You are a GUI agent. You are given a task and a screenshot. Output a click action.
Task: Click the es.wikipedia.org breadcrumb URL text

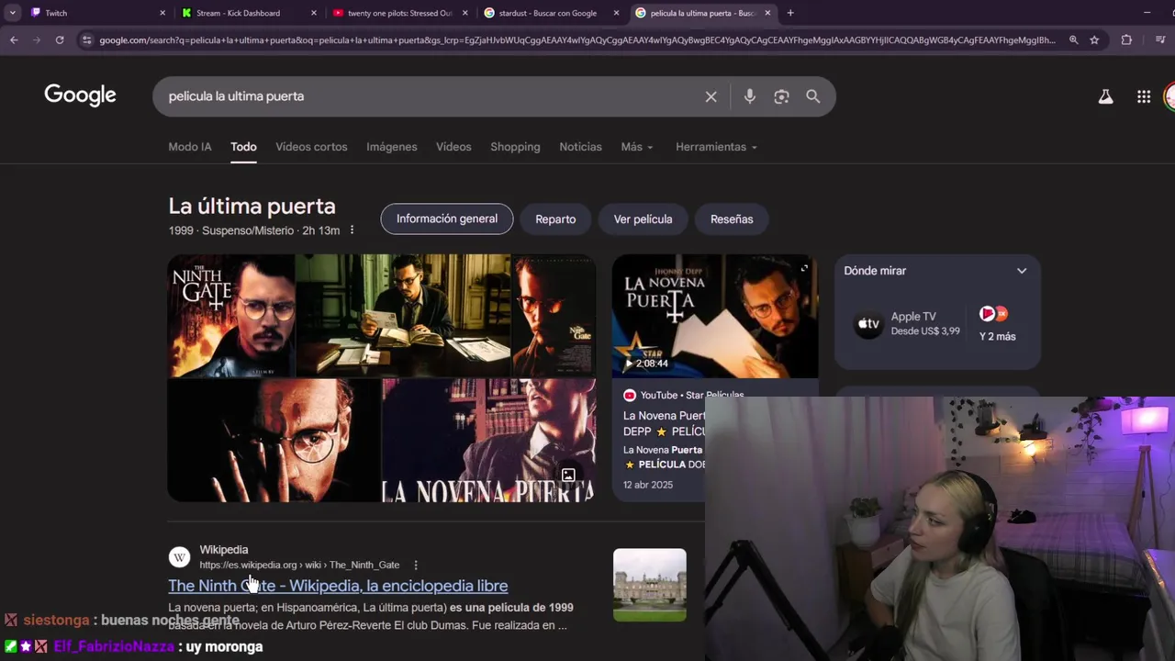(299, 565)
